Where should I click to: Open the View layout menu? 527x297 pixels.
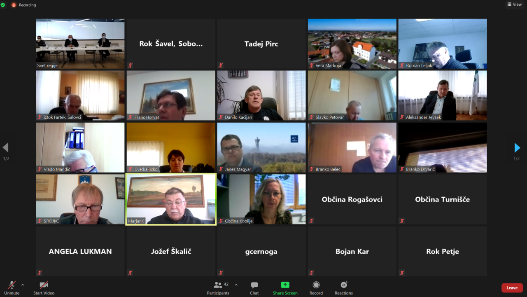pos(515,5)
